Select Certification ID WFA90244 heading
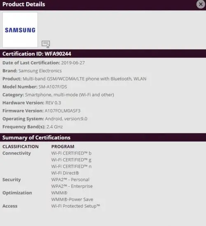Viewport: 206px width, 226px height. click(x=37, y=54)
